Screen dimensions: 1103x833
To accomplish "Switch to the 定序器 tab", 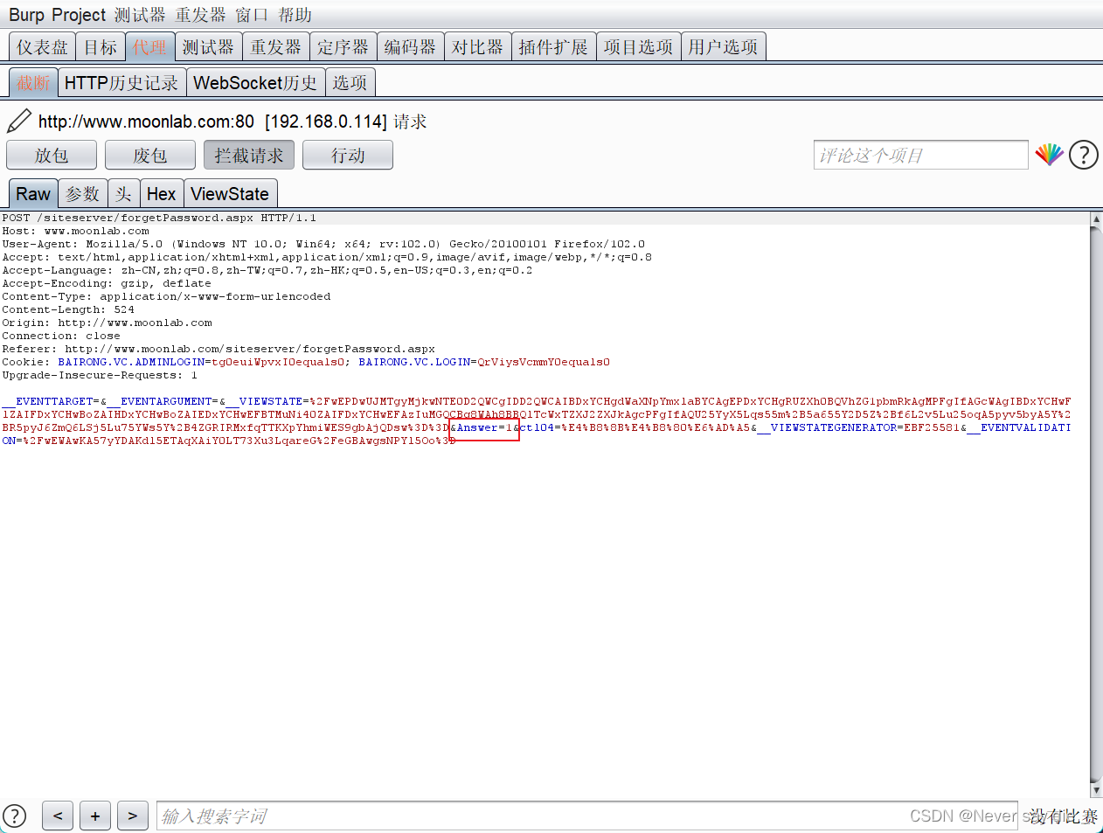I will [x=343, y=47].
